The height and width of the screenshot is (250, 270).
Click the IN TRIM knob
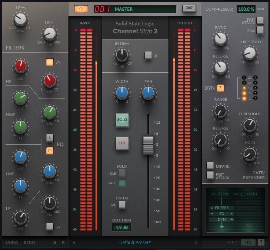click(x=122, y=55)
